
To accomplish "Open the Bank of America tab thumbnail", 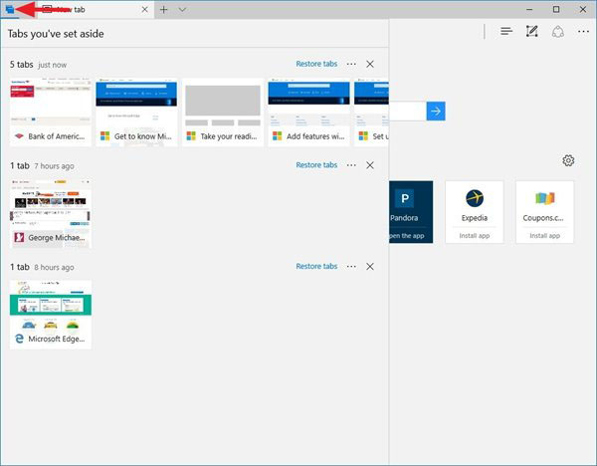I will (x=51, y=113).
